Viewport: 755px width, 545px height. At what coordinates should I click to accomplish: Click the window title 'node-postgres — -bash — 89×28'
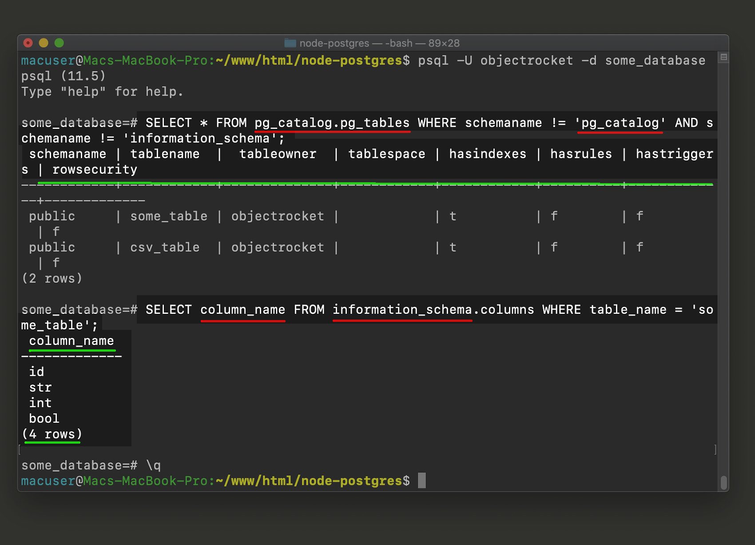point(379,43)
